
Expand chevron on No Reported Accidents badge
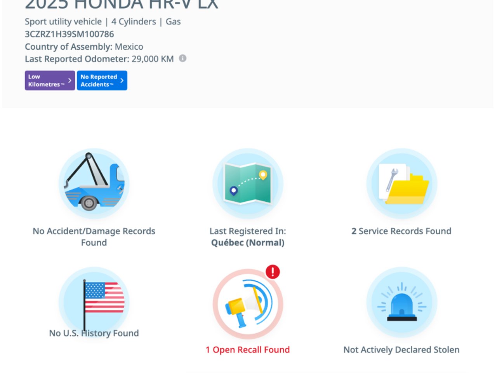pyautogui.click(x=122, y=80)
